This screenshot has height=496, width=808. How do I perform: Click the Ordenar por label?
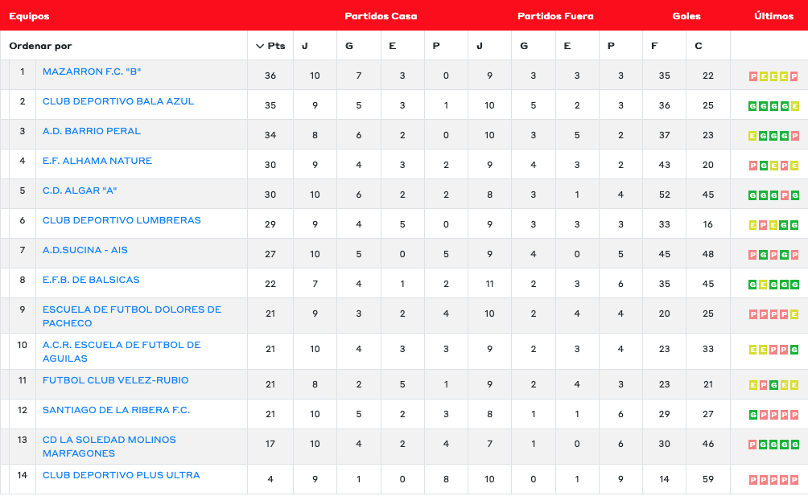[x=40, y=46]
